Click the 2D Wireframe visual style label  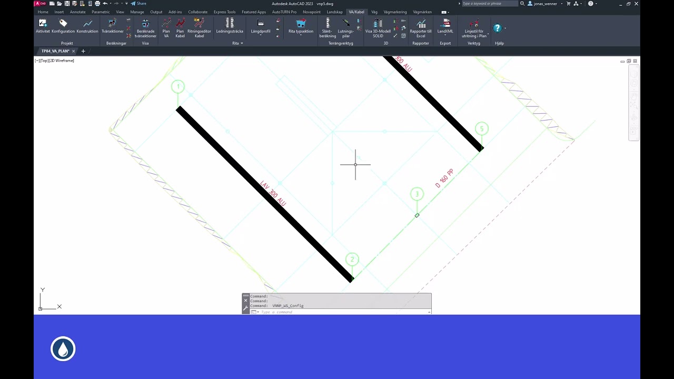[x=62, y=61]
